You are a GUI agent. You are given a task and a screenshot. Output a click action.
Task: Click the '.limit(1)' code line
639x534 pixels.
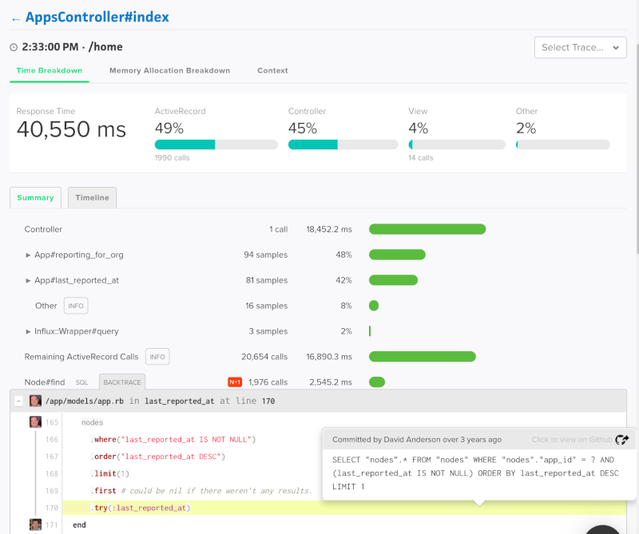pos(110,473)
